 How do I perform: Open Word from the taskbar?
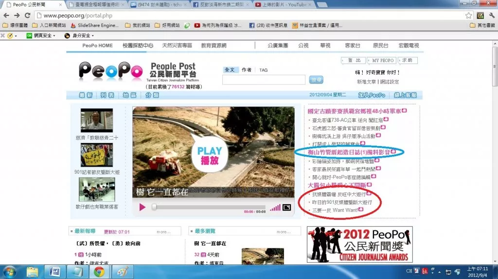point(54,272)
